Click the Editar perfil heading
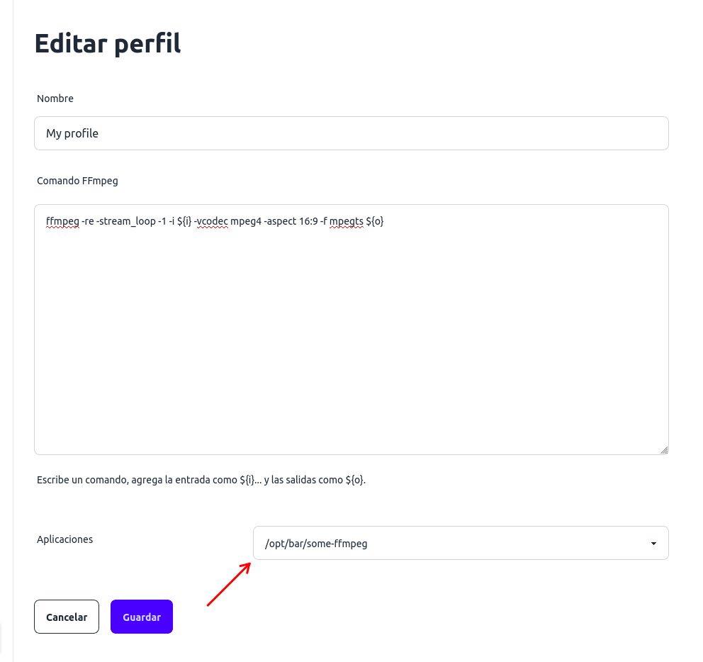The height and width of the screenshot is (662, 703). click(107, 43)
